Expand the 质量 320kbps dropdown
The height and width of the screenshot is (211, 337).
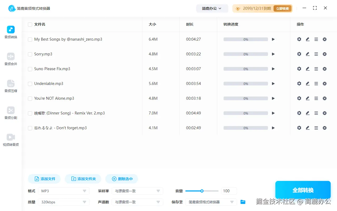tap(63, 202)
